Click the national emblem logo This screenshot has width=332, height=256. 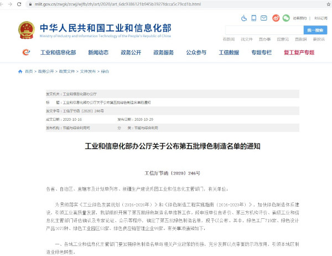coord(26,30)
